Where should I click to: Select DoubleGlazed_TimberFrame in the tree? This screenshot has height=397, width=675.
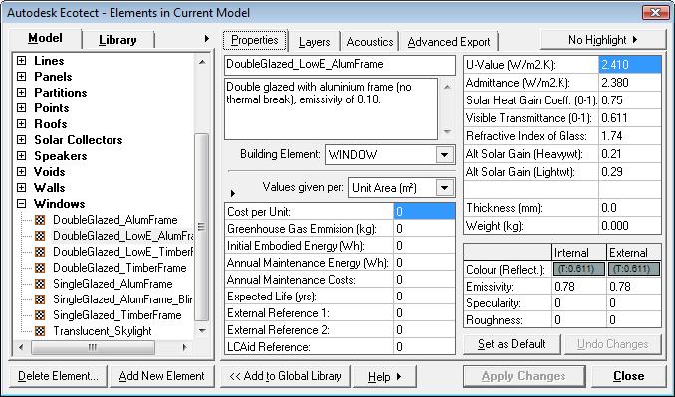point(119,268)
